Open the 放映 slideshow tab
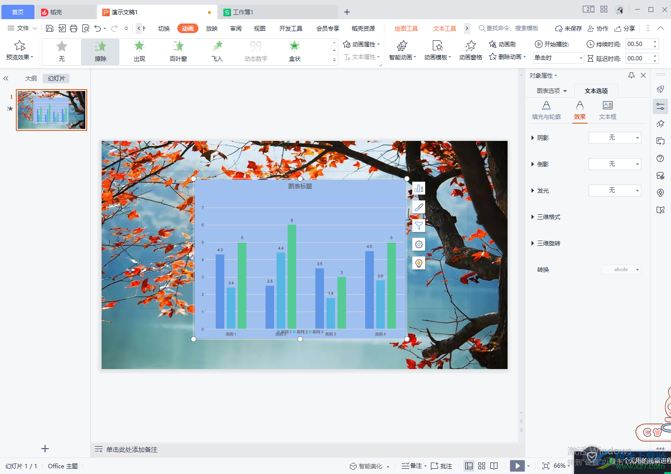This screenshot has width=671, height=474. coord(212,28)
